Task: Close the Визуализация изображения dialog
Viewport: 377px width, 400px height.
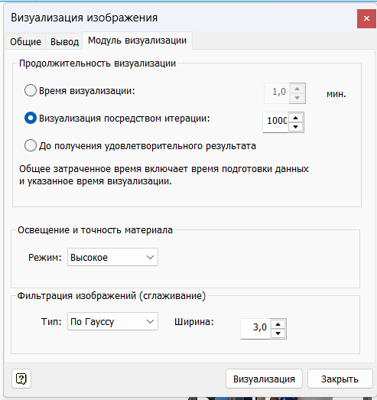Action: pos(366,18)
